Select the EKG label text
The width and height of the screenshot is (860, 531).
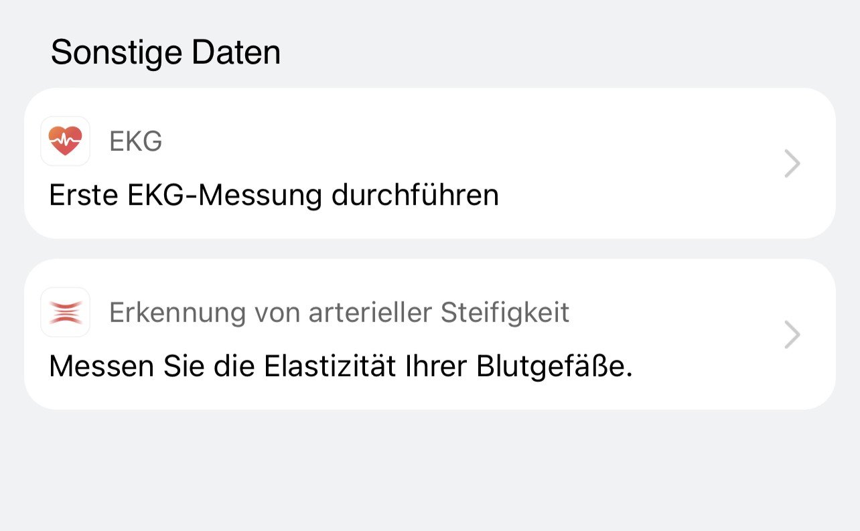click(135, 141)
